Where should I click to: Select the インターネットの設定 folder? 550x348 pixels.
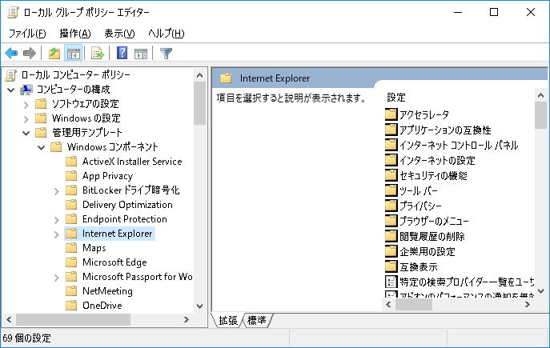[x=437, y=160]
